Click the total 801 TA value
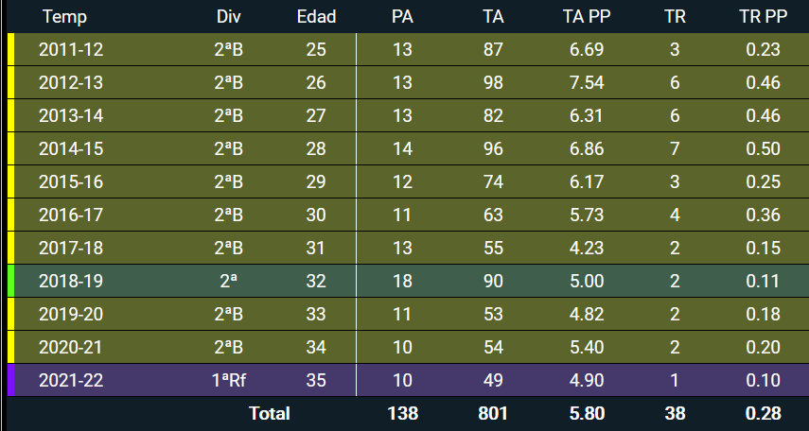Screen dimensions: 809x431 tap(493, 413)
